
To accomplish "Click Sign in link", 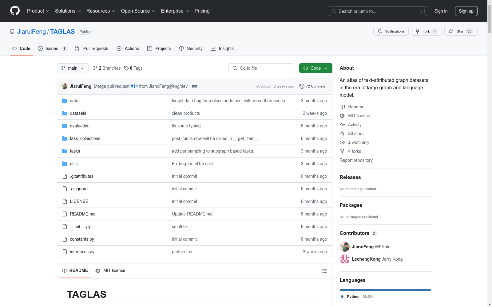I will tap(441, 11).
